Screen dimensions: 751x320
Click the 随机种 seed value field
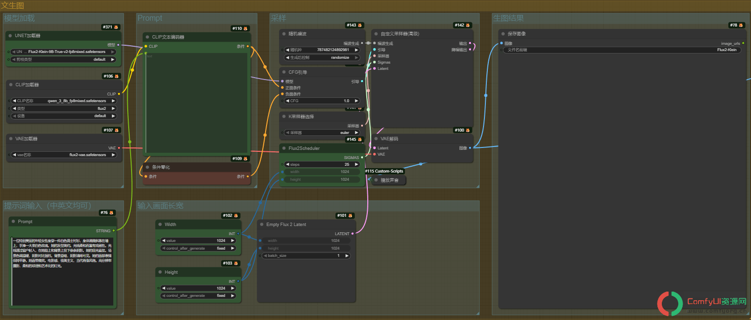[x=322, y=50]
